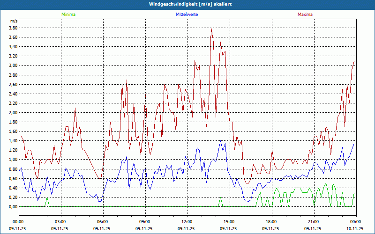Select the Mittelwerte legend label
This screenshot has width=375, height=234.
click(x=187, y=15)
